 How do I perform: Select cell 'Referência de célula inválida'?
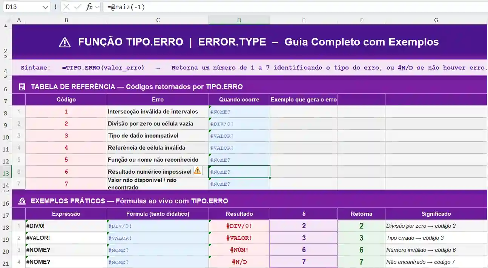coord(158,148)
